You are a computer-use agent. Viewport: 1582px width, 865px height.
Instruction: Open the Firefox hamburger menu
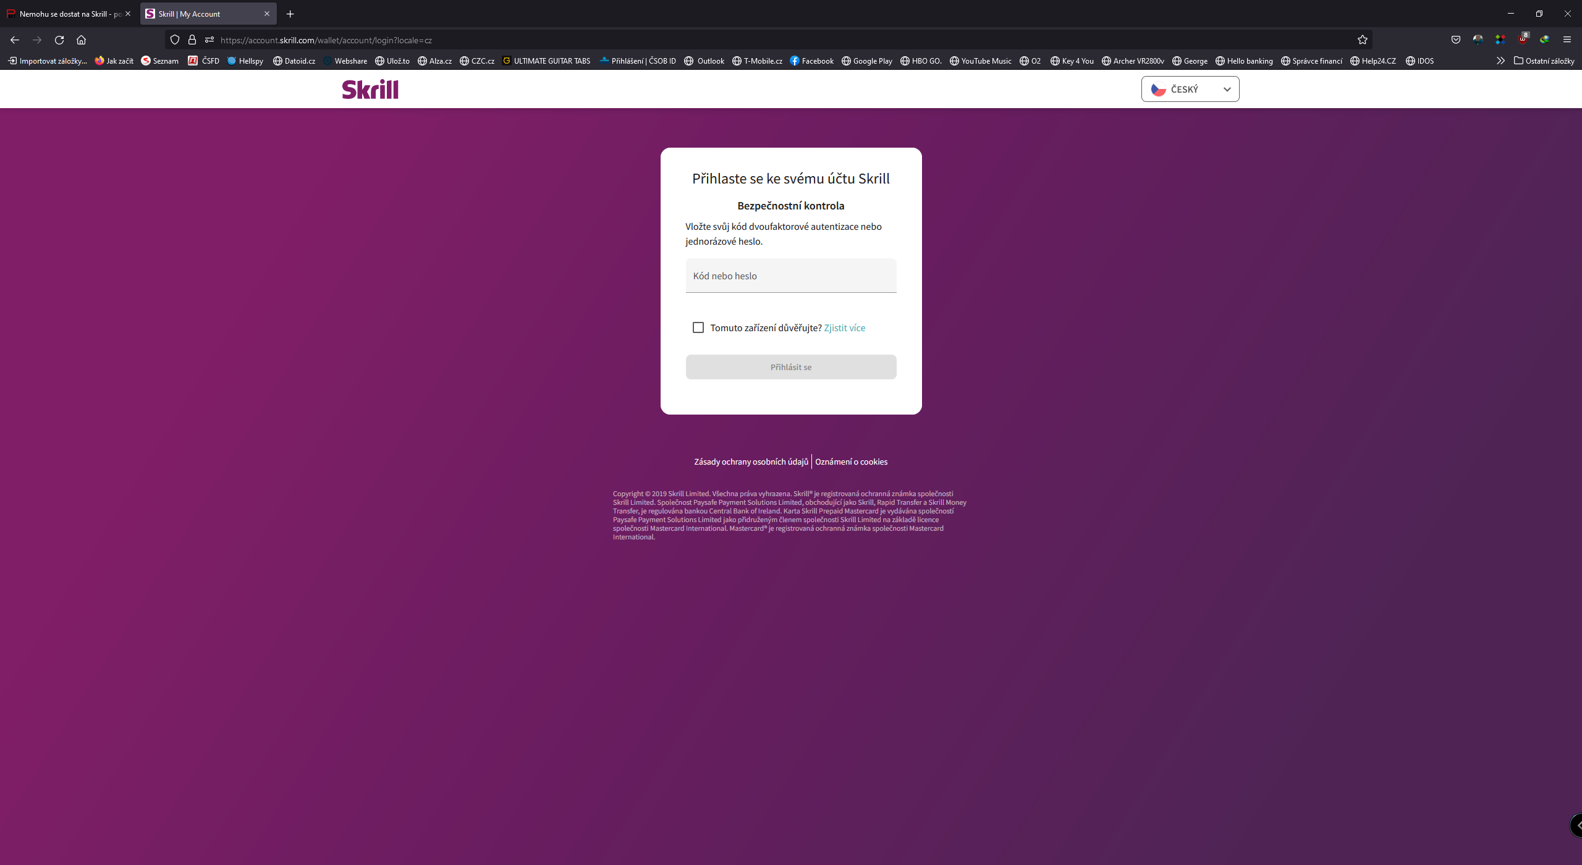pos(1567,40)
